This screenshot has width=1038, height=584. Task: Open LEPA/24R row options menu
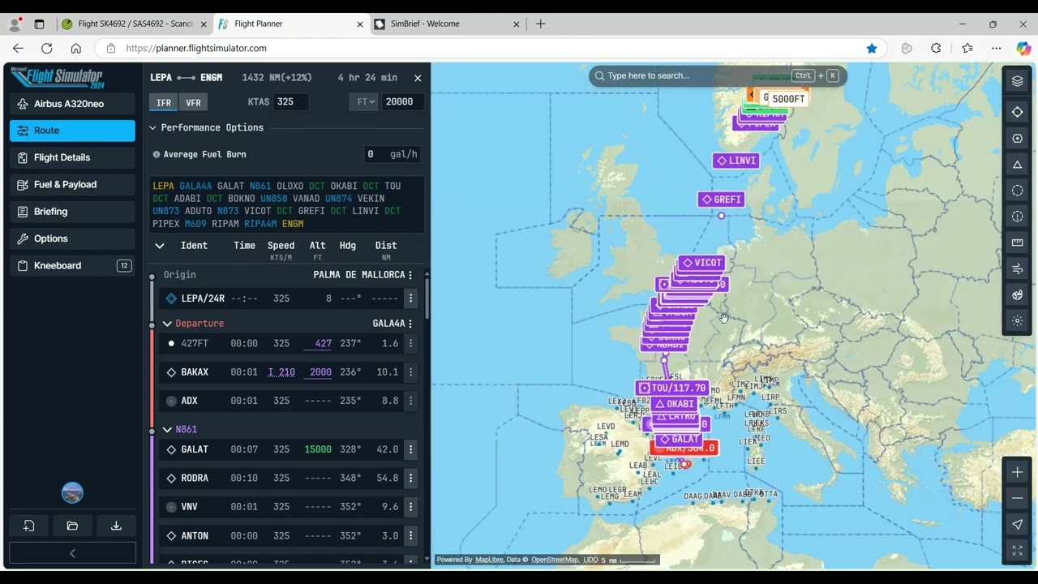tap(410, 298)
